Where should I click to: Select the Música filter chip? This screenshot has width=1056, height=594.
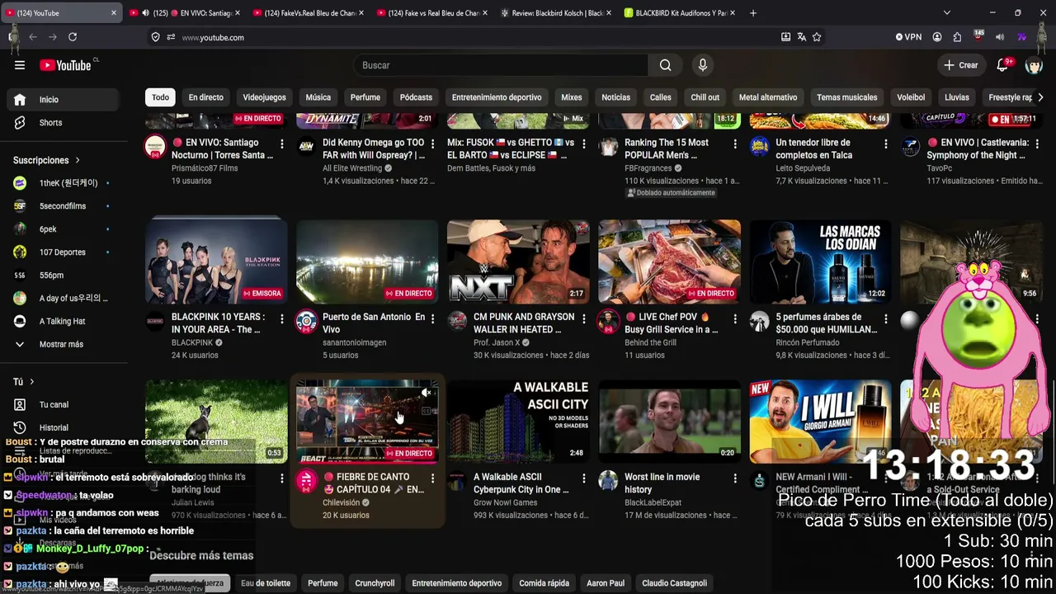[x=318, y=97]
